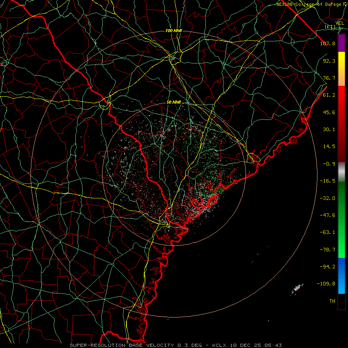This screenshot has width=348, height=348.
Task: Click the VEL product label
Action: coord(339,23)
